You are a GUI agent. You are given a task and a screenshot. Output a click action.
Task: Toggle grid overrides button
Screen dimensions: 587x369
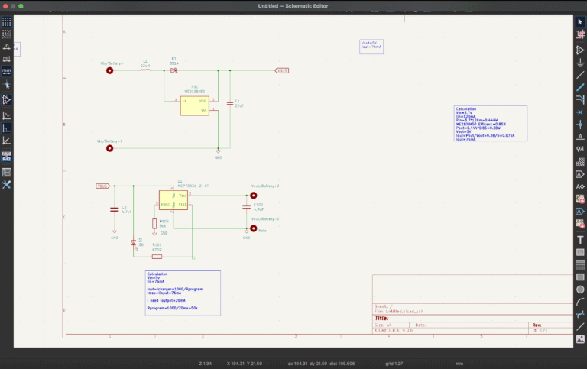pyautogui.click(x=6, y=34)
